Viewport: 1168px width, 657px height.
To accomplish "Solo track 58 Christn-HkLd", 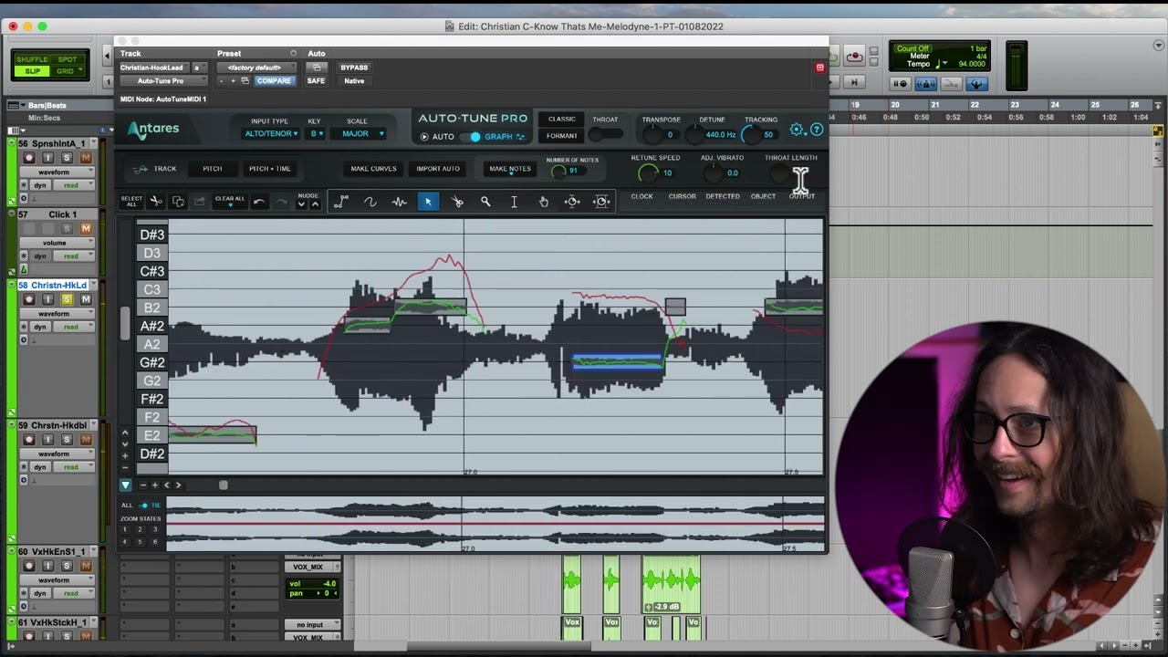I will [x=67, y=300].
